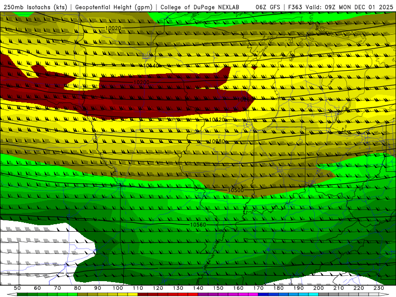Screen dimensions: 396x297
Task: Click the 70 tick label on the scale
Action: [x=57, y=288]
